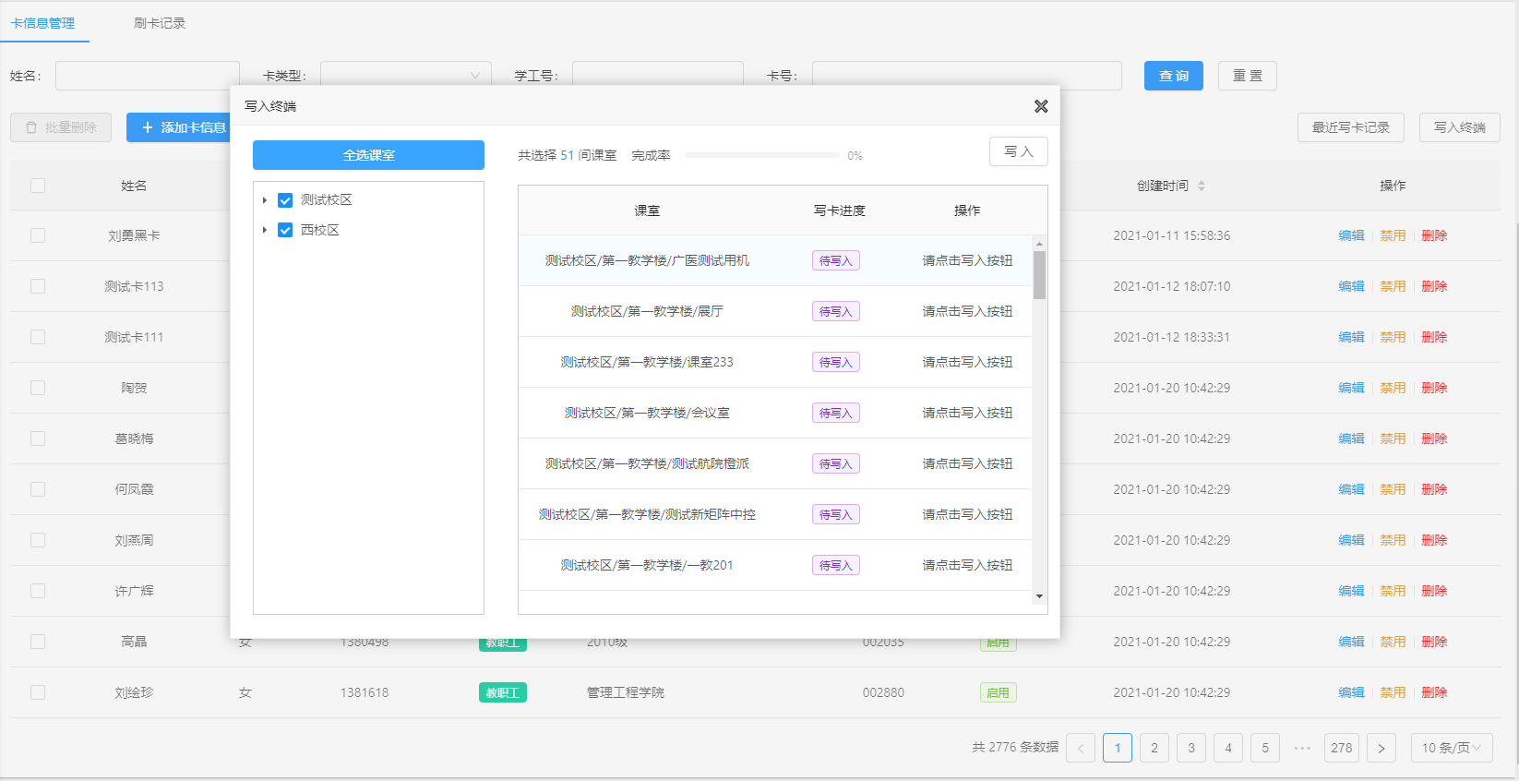Viewport: 1519px width, 781px height.
Task: Open 卡类型 dropdown
Action: coord(405,76)
